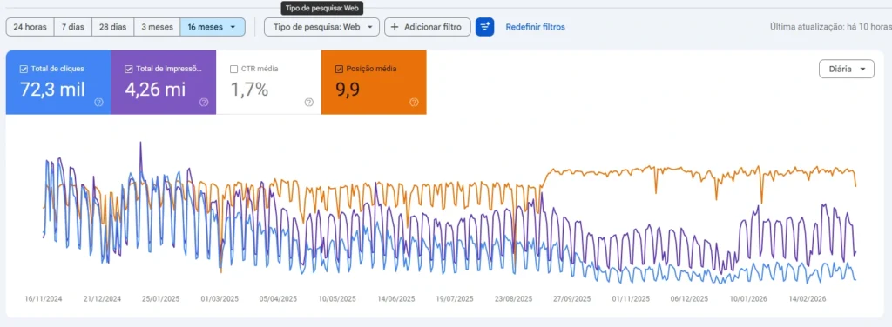The width and height of the screenshot is (892, 327).
Task: Open help icon on Total de cliques card
Action: point(99,103)
